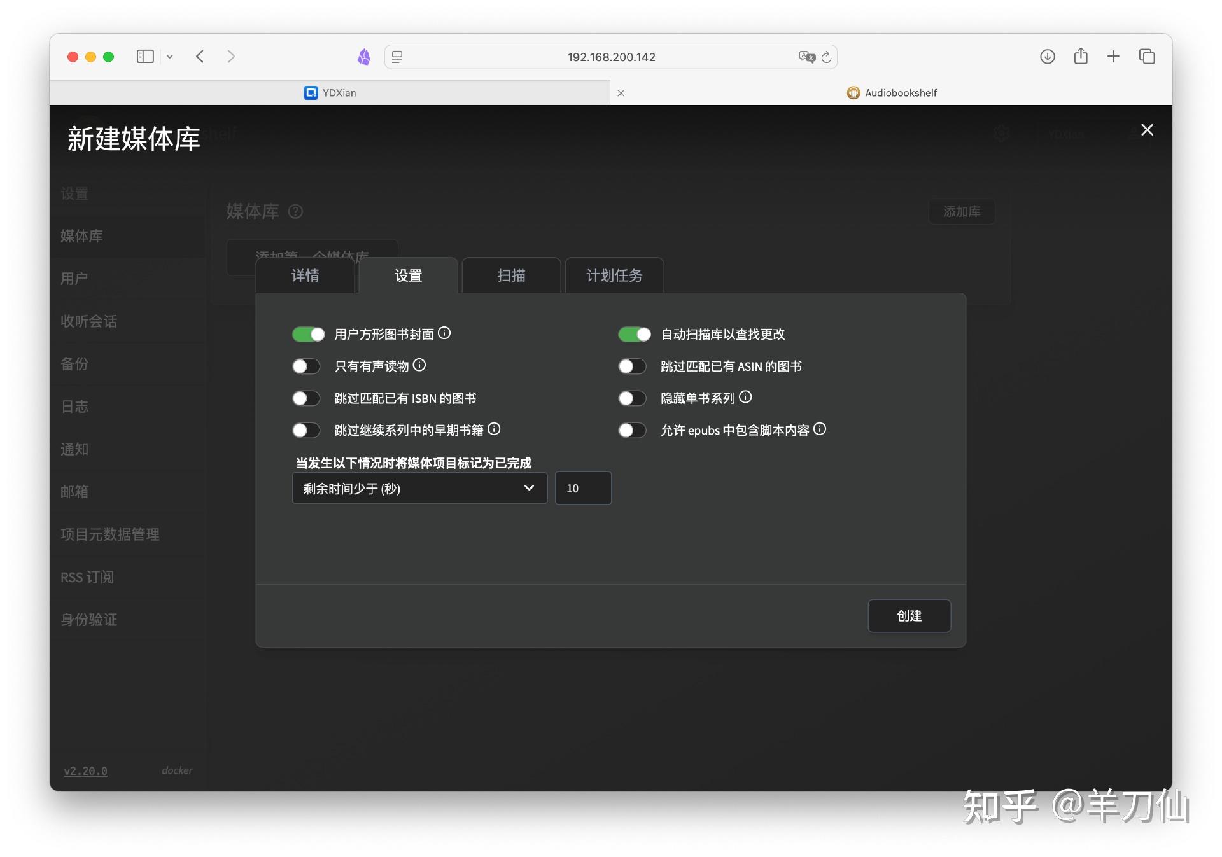Image resolution: width=1222 pixels, height=857 pixels.
Task: Open the 剩余时间少于 (秒) dropdown
Action: pos(419,488)
